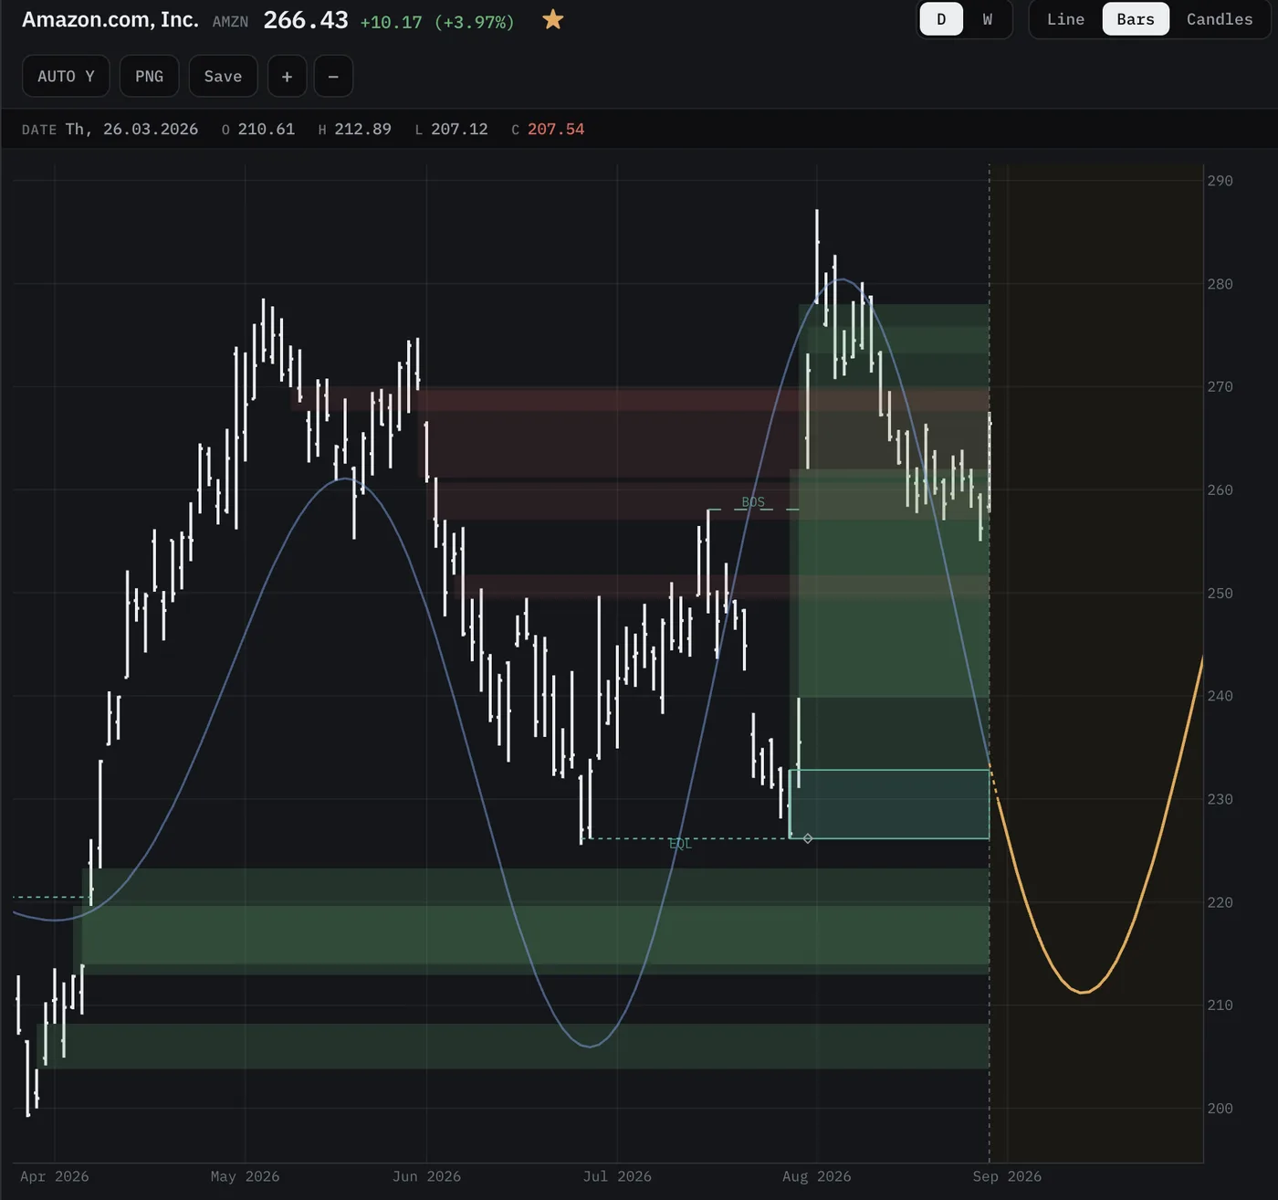Click the 210 price axis label
This screenshot has width=1278, height=1200.
pyautogui.click(x=1220, y=1005)
